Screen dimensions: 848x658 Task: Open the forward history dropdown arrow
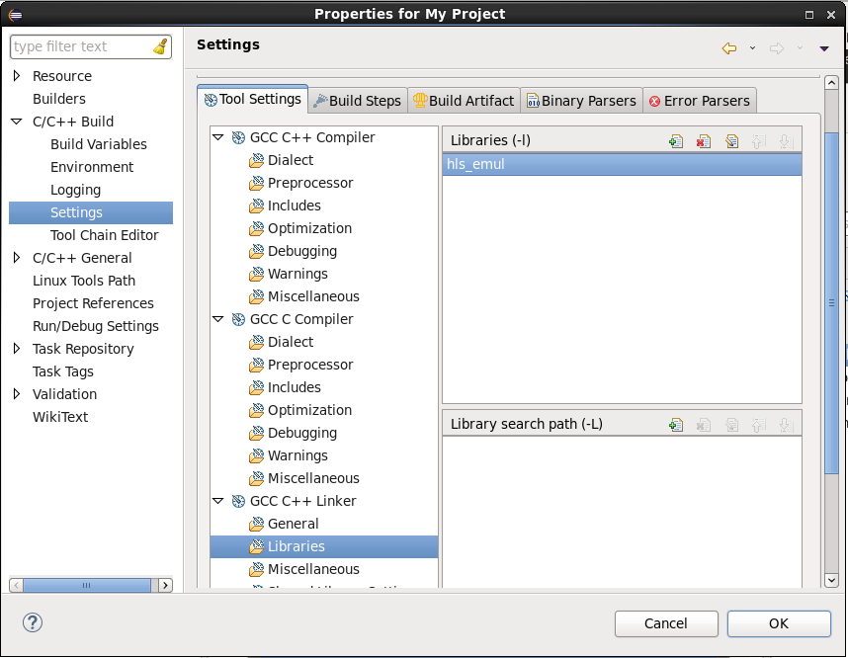[x=800, y=48]
